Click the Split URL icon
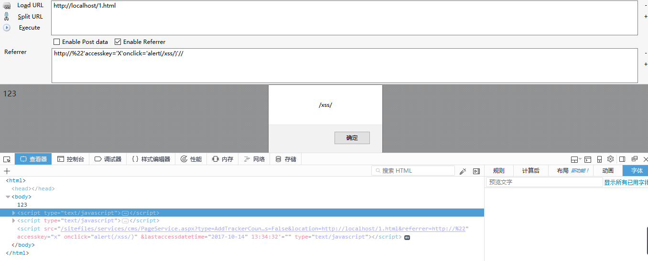 click(x=7, y=16)
